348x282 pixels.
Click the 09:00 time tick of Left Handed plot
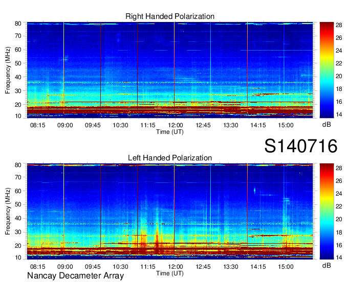(x=65, y=267)
